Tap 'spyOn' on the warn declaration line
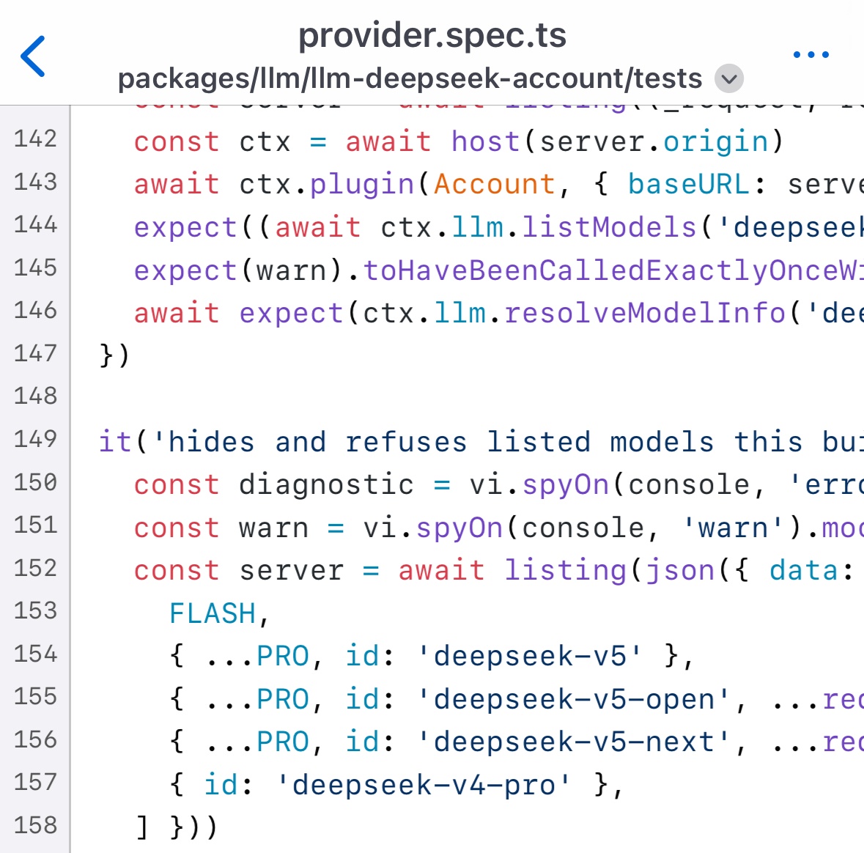The width and height of the screenshot is (864, 853). coord(459,528)
